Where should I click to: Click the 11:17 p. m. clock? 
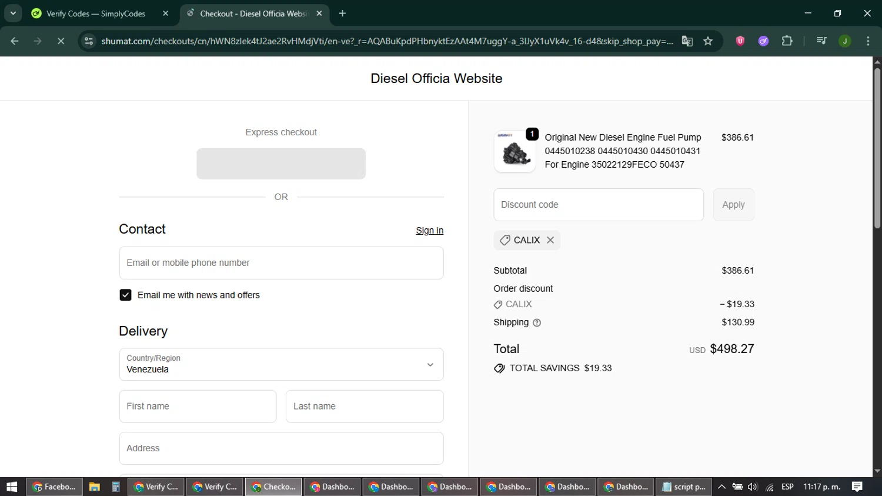[x=822, y=487]
